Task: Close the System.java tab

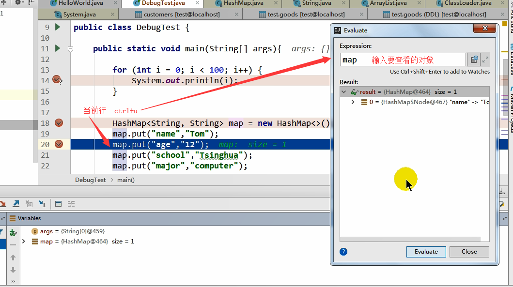Action: click(112, 15)
